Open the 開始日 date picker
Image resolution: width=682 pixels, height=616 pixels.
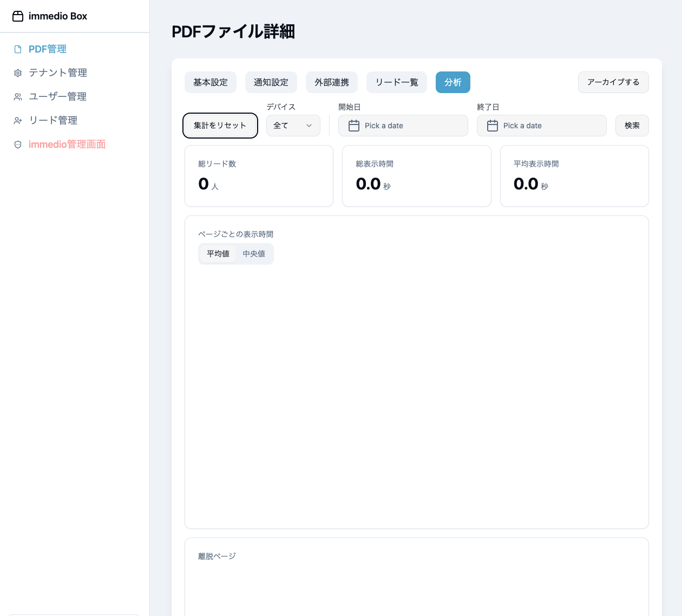(x=403, y=126)
